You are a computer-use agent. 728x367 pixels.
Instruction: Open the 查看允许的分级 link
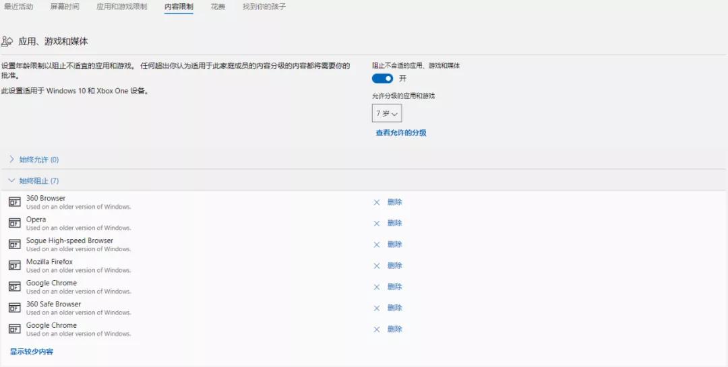click(401, 133)
